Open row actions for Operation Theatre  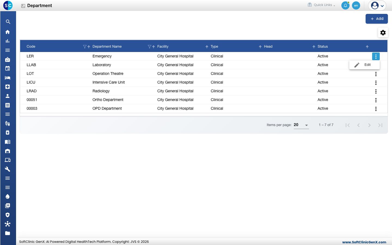pyautogui.click(x=376, y=74)
